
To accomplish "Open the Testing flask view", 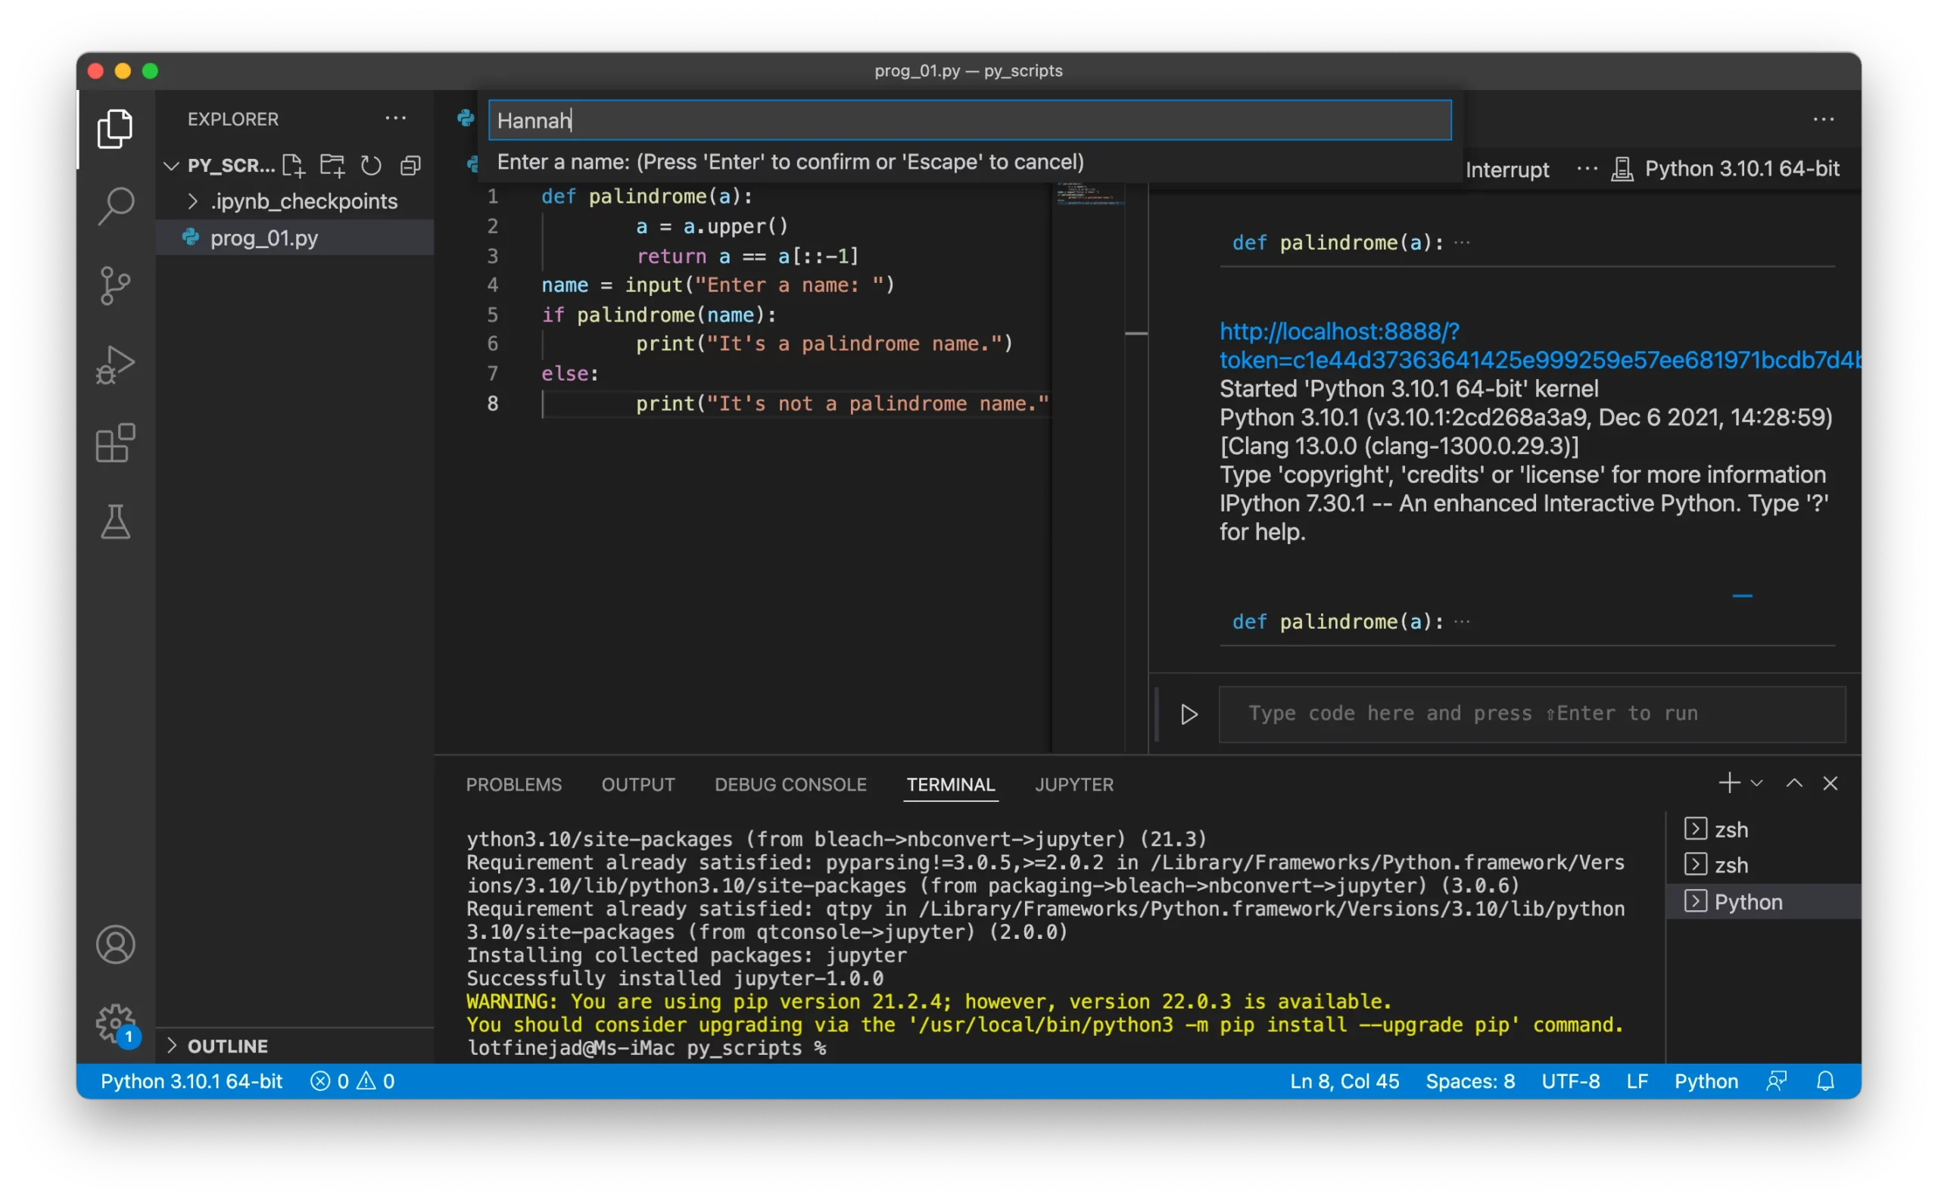I will point(116,522).
